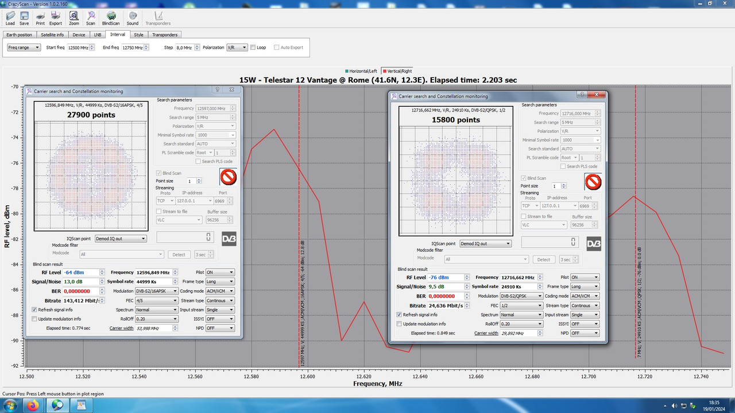Open IQScan point dropdown in 12716 MHz window
This screenshot has width=735, height=413.
click(x=485, y=243)
